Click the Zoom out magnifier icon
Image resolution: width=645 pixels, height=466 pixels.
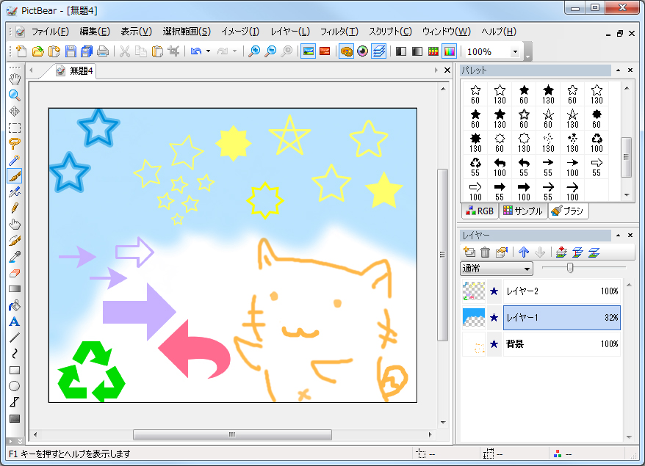[x=270, y=51]
